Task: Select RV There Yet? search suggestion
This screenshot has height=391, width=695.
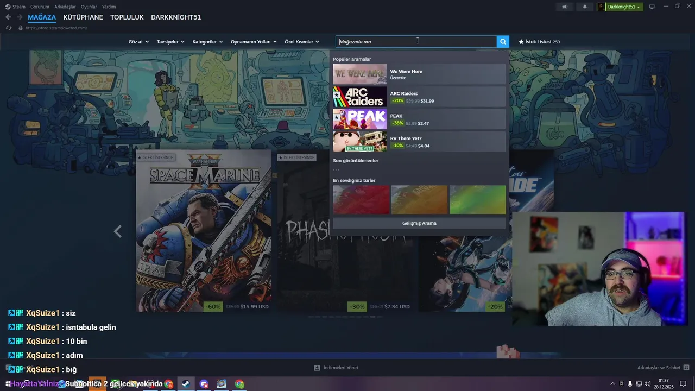Action: click(419, 142)
